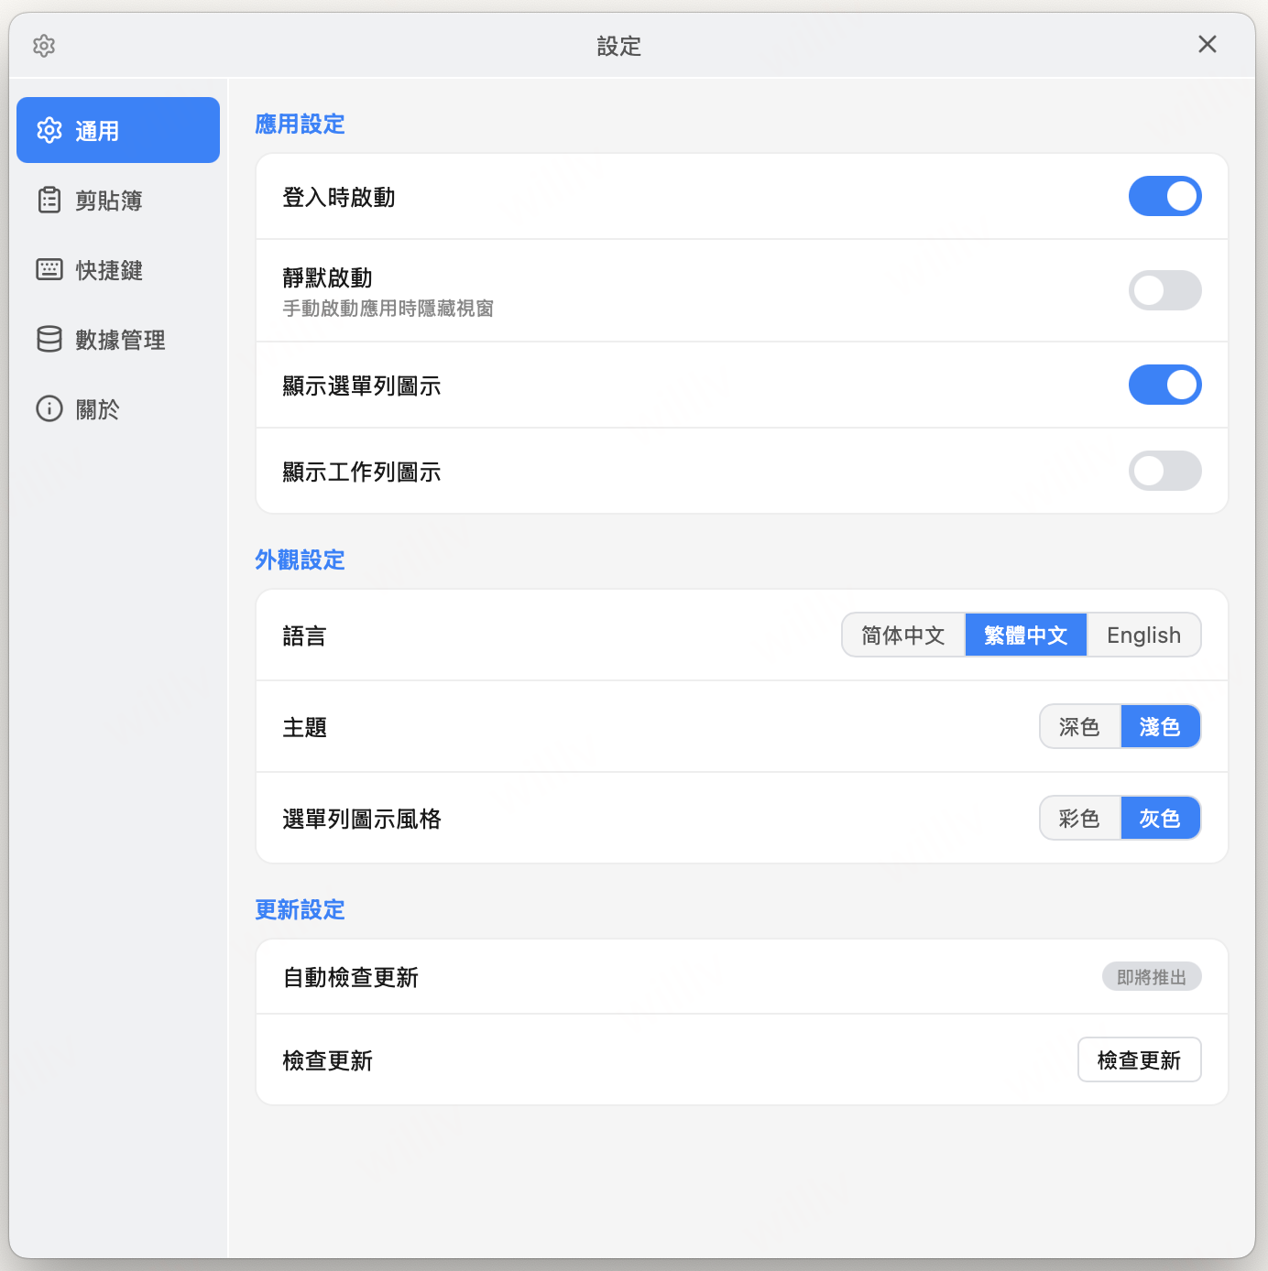
Task: Set menu bar icon style to 彩色
Action: tap(1079, 818)
